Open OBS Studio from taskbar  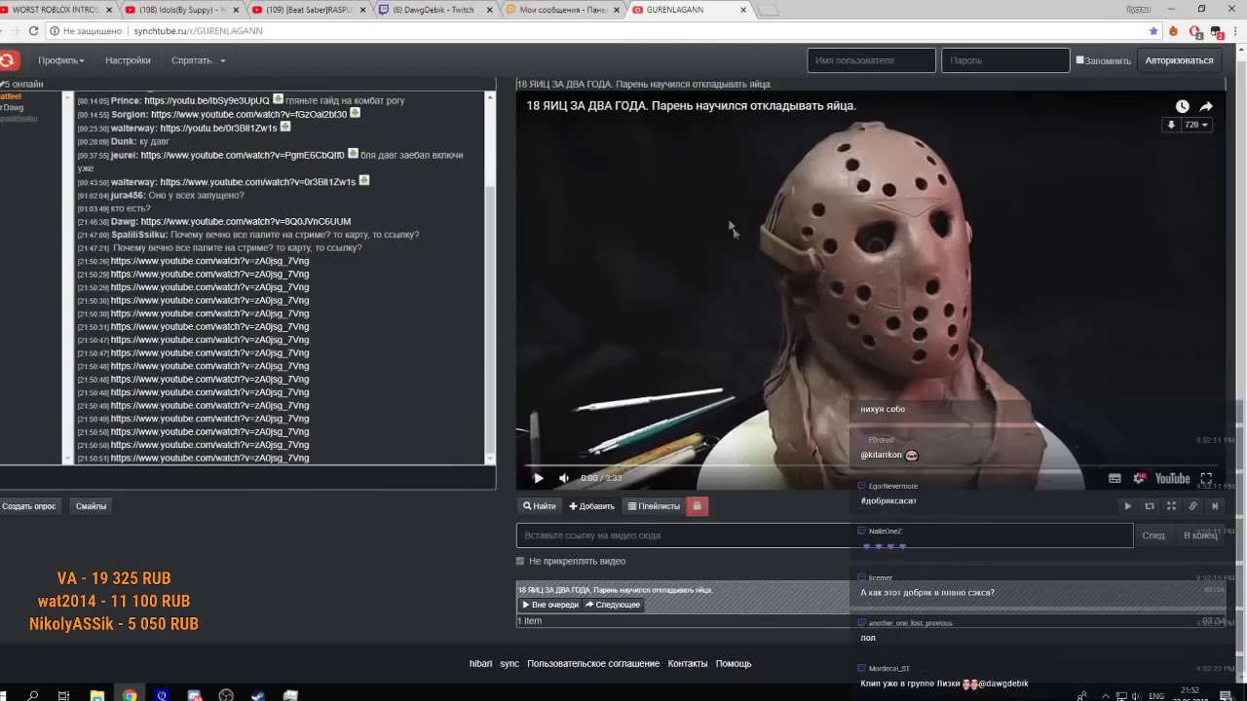(x=226, y=696)
